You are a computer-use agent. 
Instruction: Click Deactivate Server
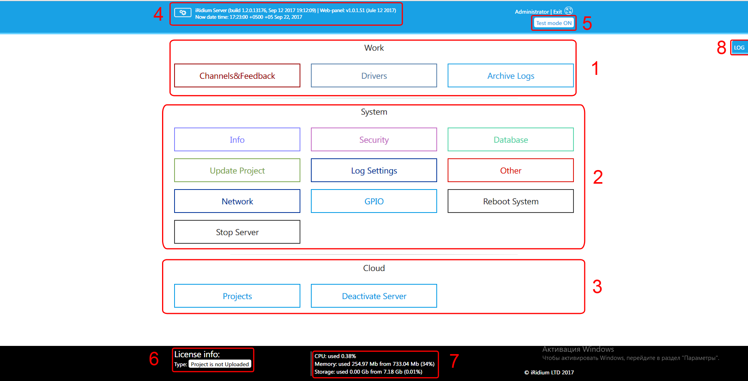pyautogui.click(x=374, y=296)
